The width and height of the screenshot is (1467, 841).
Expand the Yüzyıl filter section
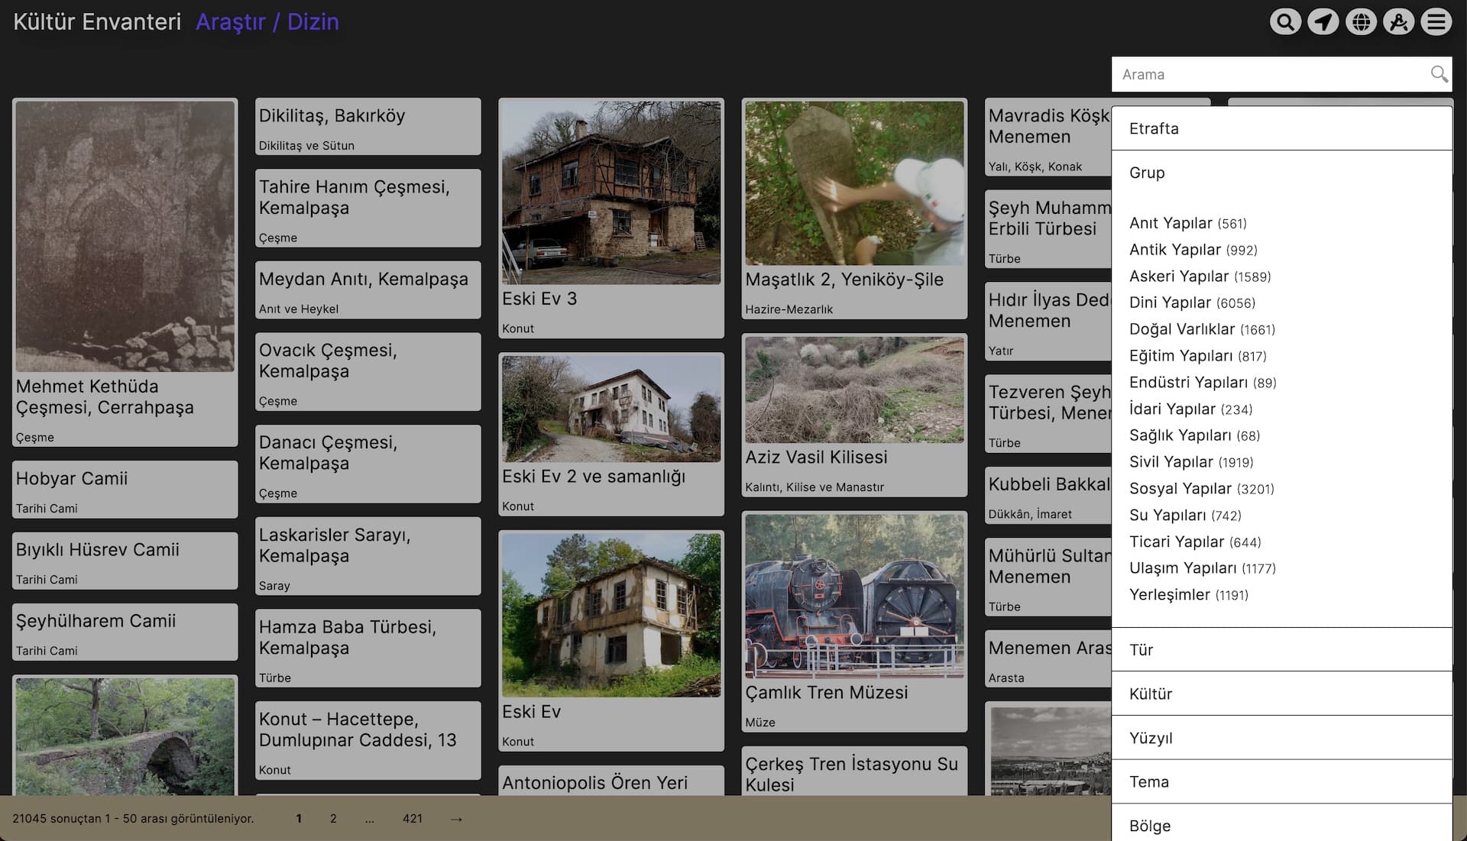1281,738
